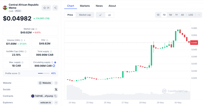The height and width of the screenshot is (106, 204).
Task: Click Market cap info icon
Action: 36,29
